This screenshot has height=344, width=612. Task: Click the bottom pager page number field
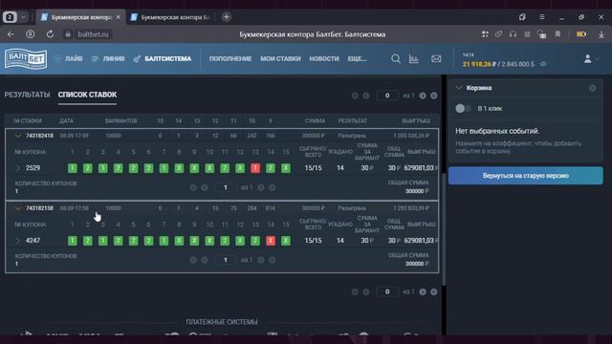pyautogui.click(x=386, y=291)
